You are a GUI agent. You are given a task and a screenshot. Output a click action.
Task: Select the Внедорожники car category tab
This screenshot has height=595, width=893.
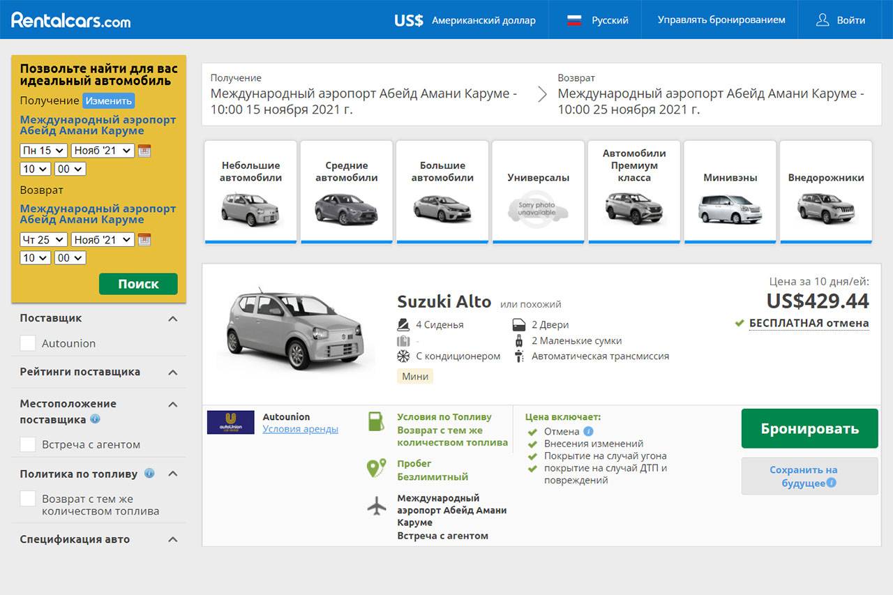[x=825, y=192]
